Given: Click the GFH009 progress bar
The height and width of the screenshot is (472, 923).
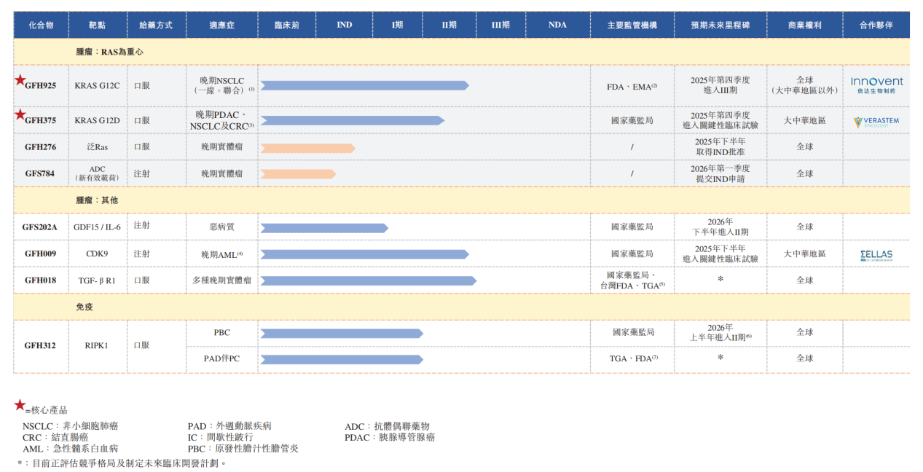Looking at the screenshot, I should point(364,254).
